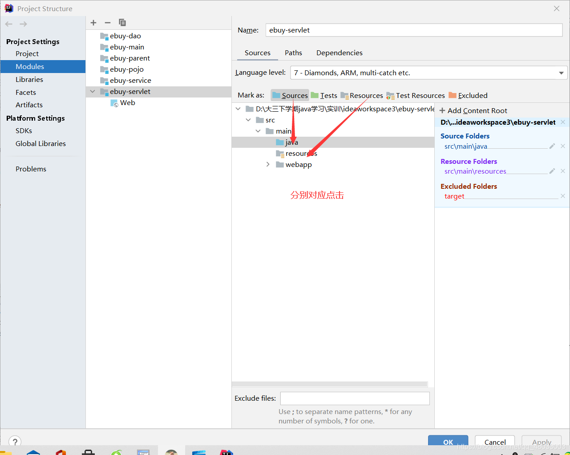
Task: Mark folder as Test Resources
Action: coord(416,95)
